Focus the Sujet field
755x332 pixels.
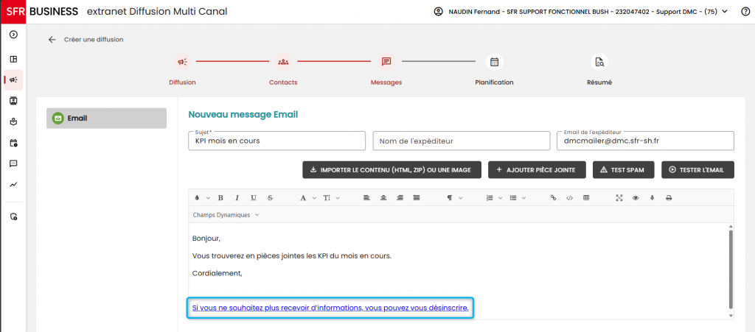click(277, 141)
